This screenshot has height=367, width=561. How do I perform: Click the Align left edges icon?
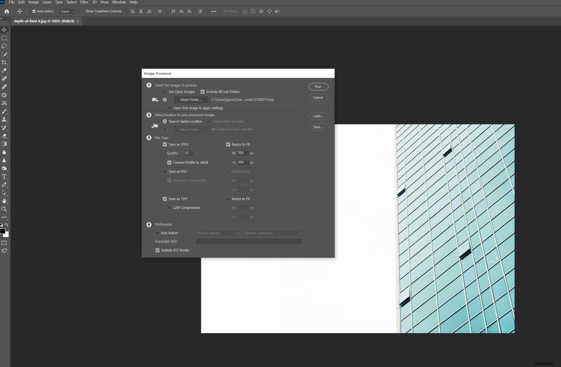tap(133, 11)
